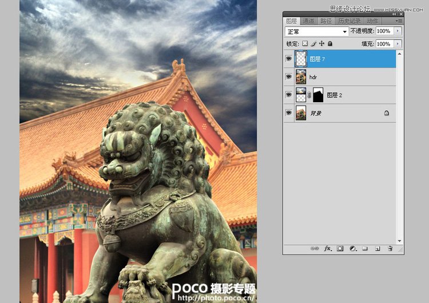Image resolution: width=429 pixels, height=303 pixels.
Task: Hide the 图层 7 layer
Action: (289, 58)
